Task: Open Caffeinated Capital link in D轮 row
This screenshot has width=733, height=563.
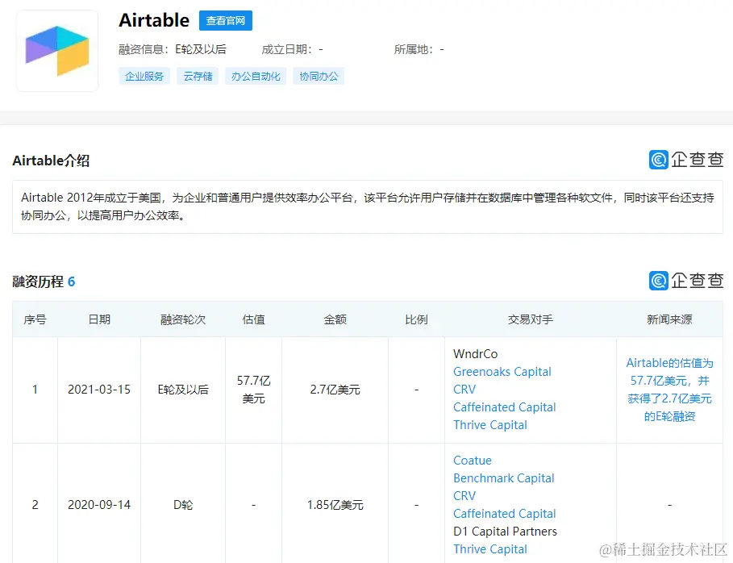Action: (x=505, y=514)
